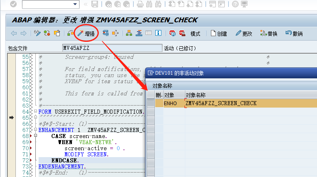Click the green Enter checkmark icon
Screen dimensions: 317x177
tap(13, 4)
